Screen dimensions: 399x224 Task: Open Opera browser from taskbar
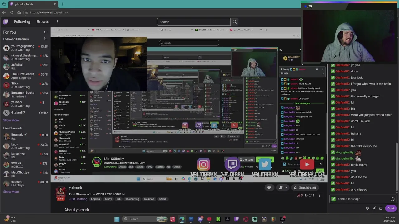coord(246,219)
